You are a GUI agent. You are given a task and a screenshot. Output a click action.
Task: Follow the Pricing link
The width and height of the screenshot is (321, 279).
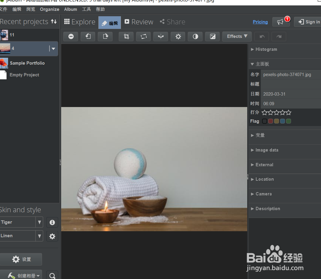tap(260, 22)
